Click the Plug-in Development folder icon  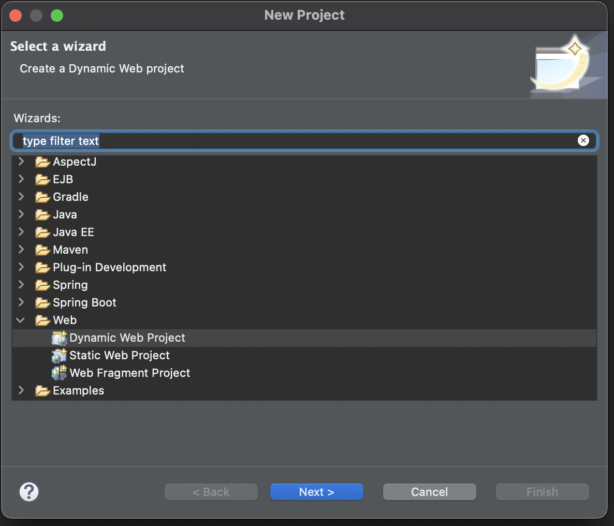click(42, 268)
